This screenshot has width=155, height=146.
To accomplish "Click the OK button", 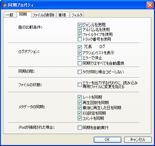I will click(x=108, y=140).
